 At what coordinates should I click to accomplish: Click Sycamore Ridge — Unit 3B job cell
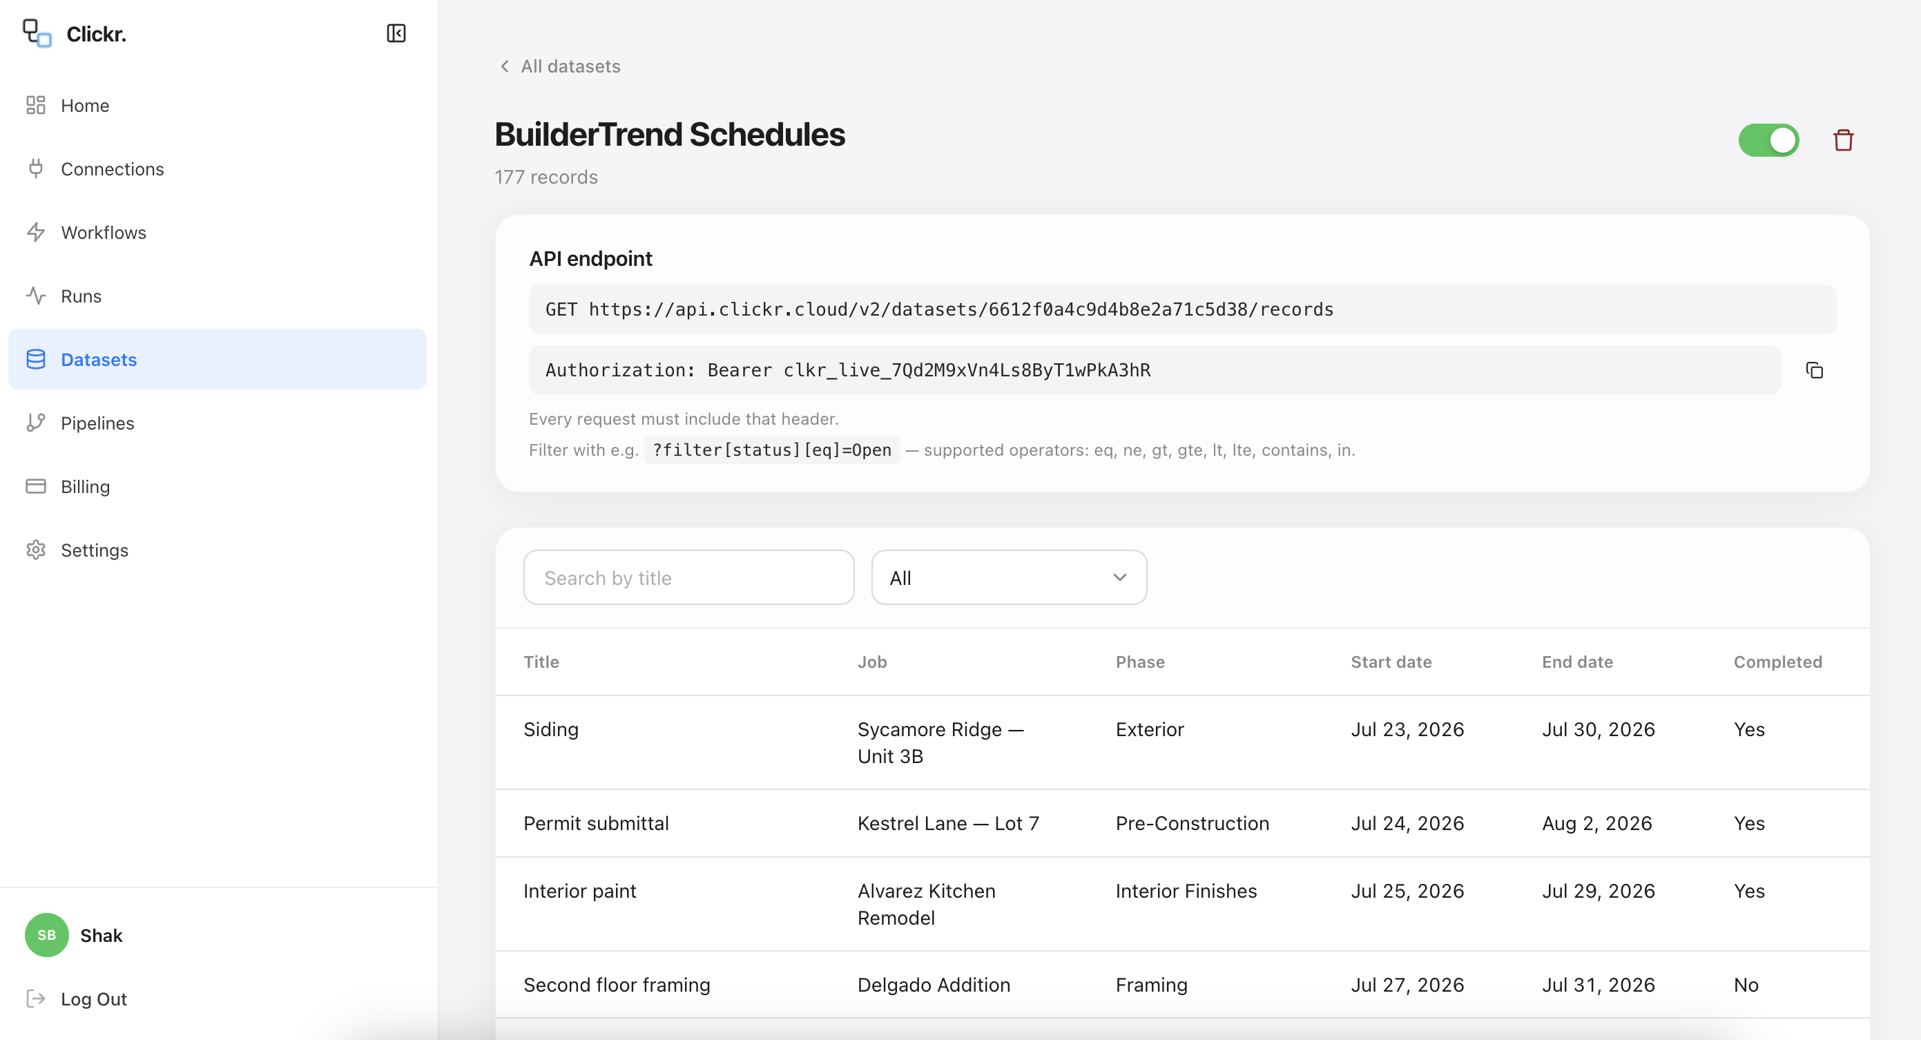[940, 742]
